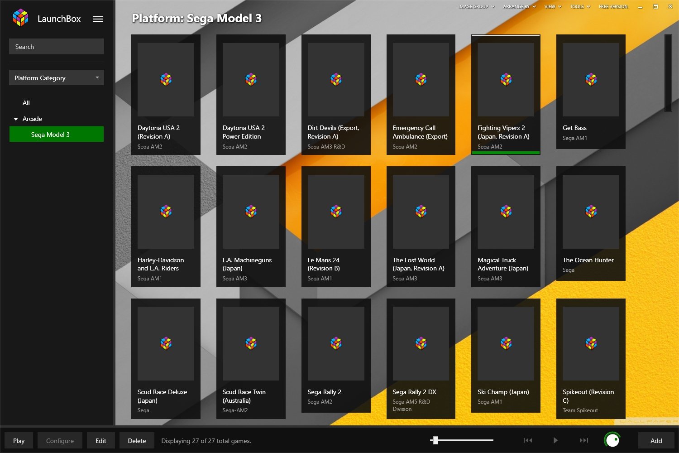Screen dimensions: 679x453
Task: Select Magical Truck Adventure cover placeholder
Action: tap(506, 212)
